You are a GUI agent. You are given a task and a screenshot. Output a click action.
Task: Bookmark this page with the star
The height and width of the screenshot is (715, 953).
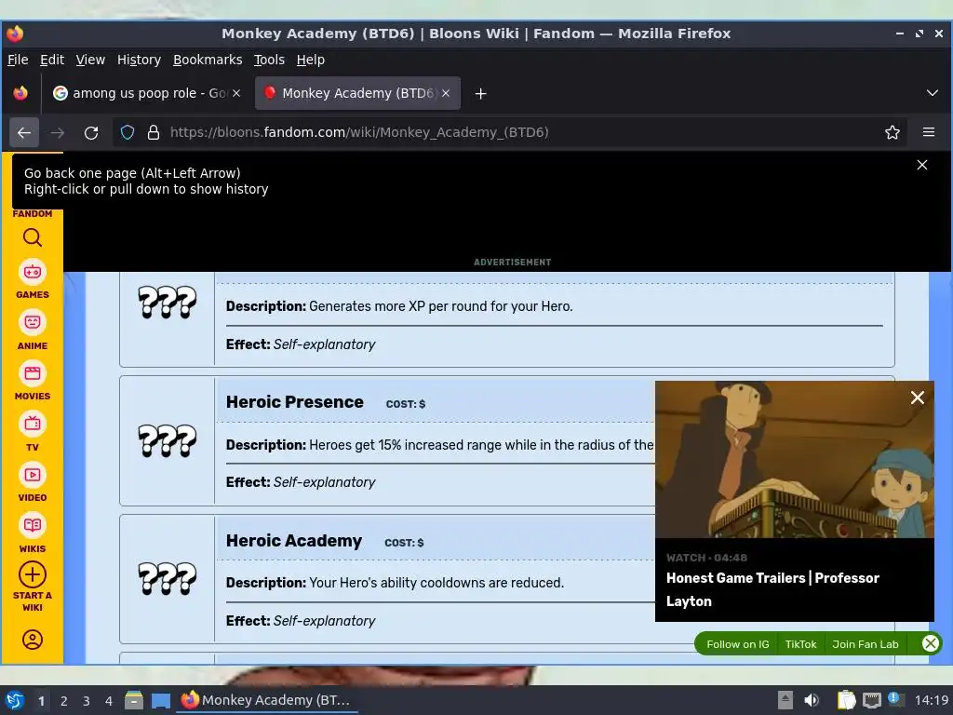[x=893, y=132]
